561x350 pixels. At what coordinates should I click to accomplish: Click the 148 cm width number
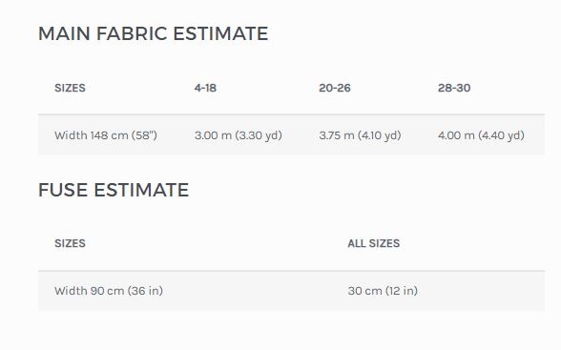pos(109,135)
